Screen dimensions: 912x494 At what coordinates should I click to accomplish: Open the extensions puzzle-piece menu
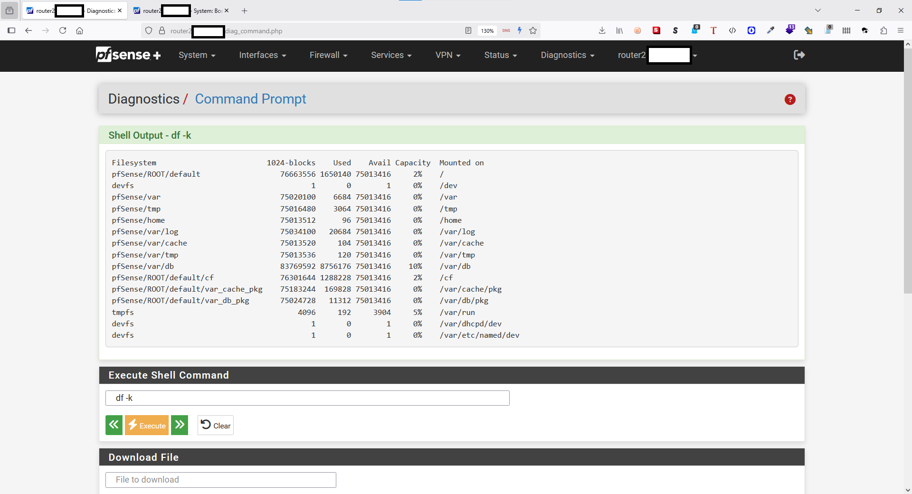coord(883,30)
